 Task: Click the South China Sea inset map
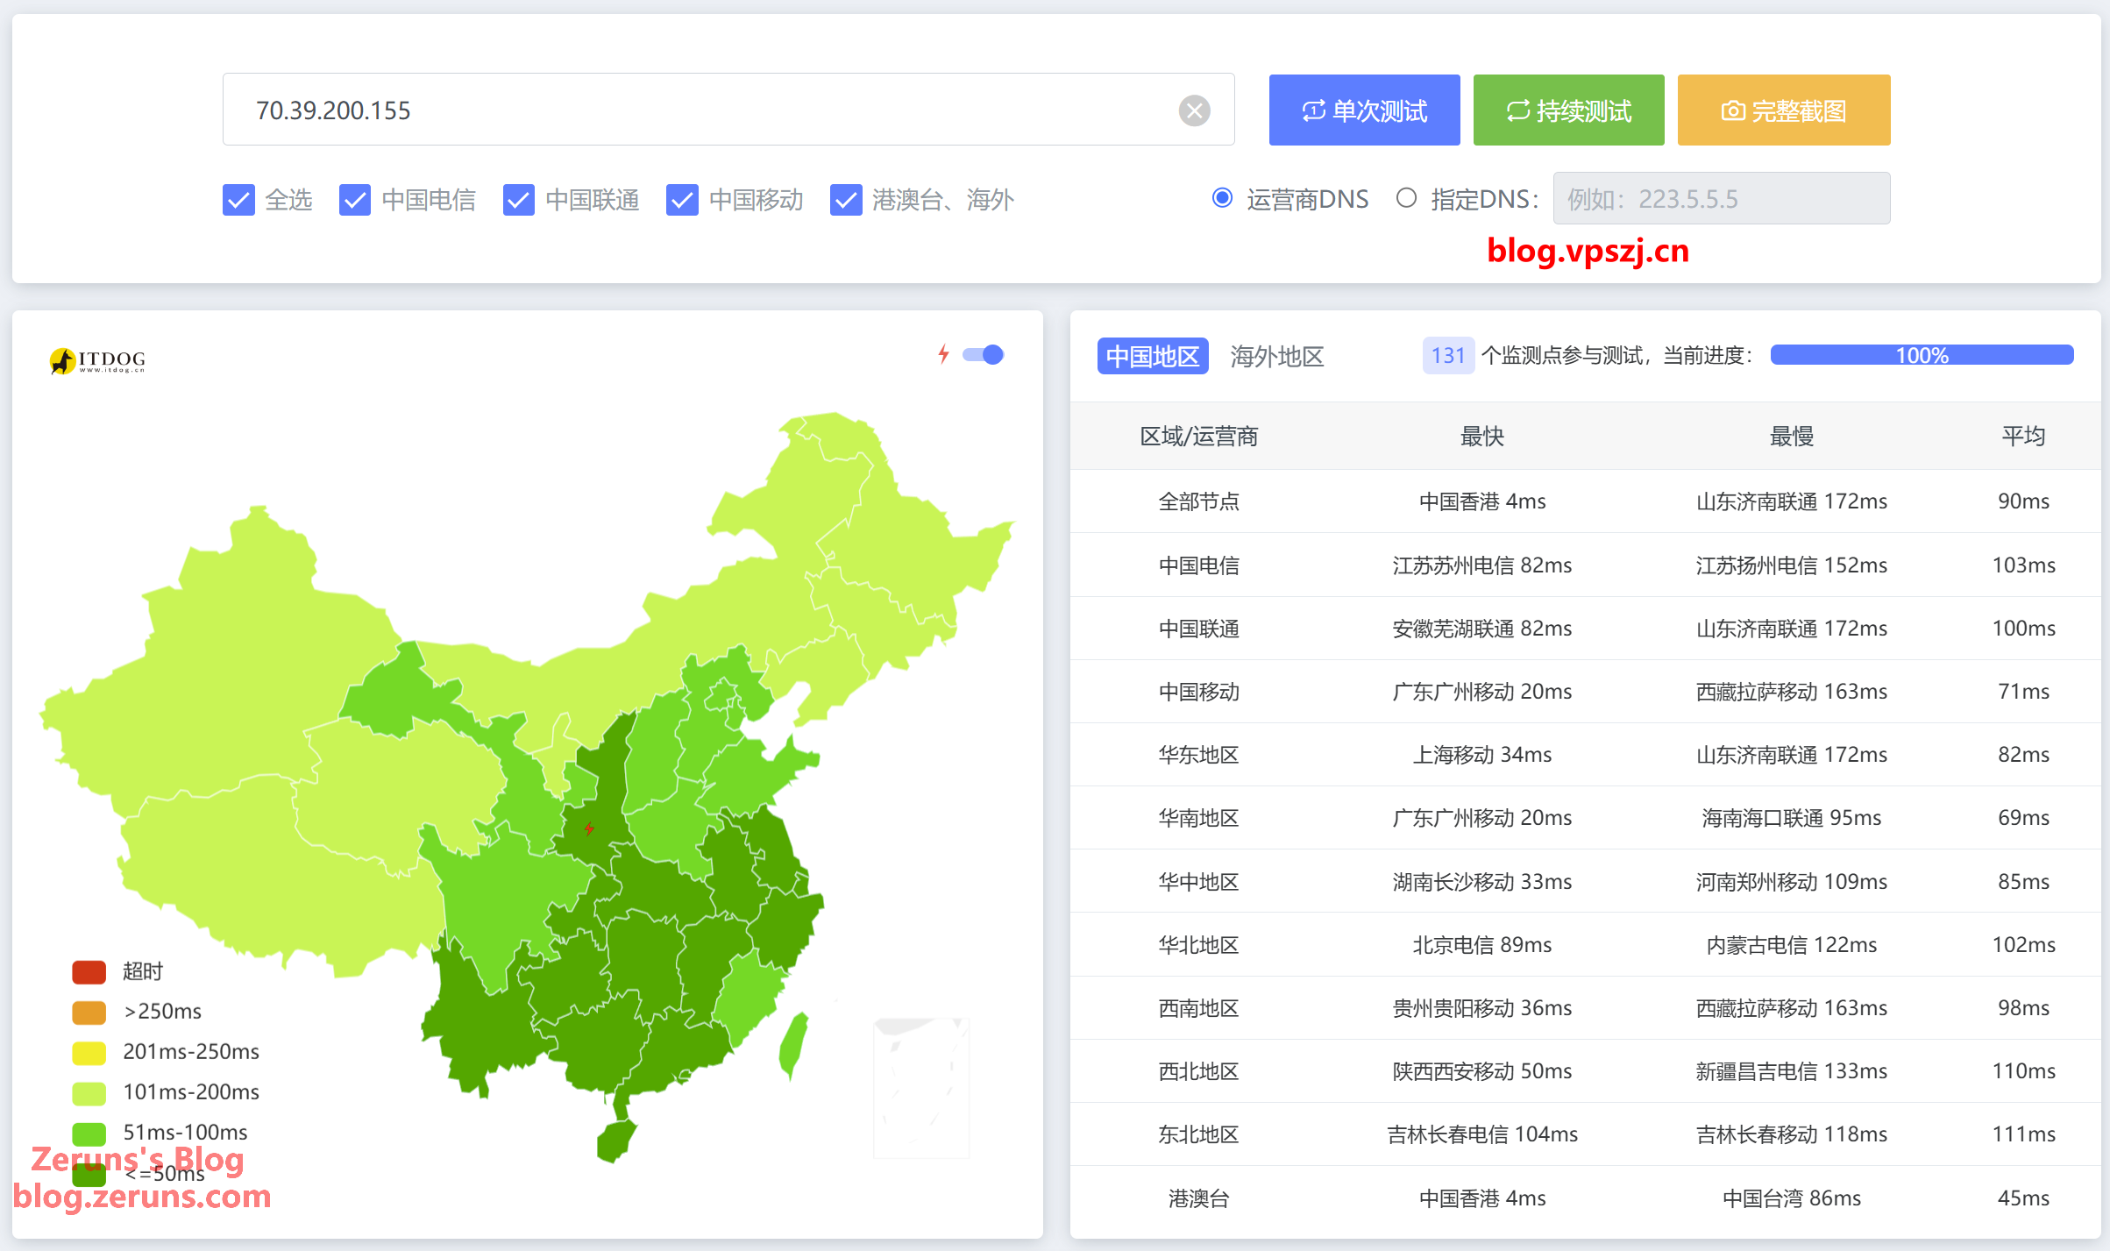[x=920, y=1087]
